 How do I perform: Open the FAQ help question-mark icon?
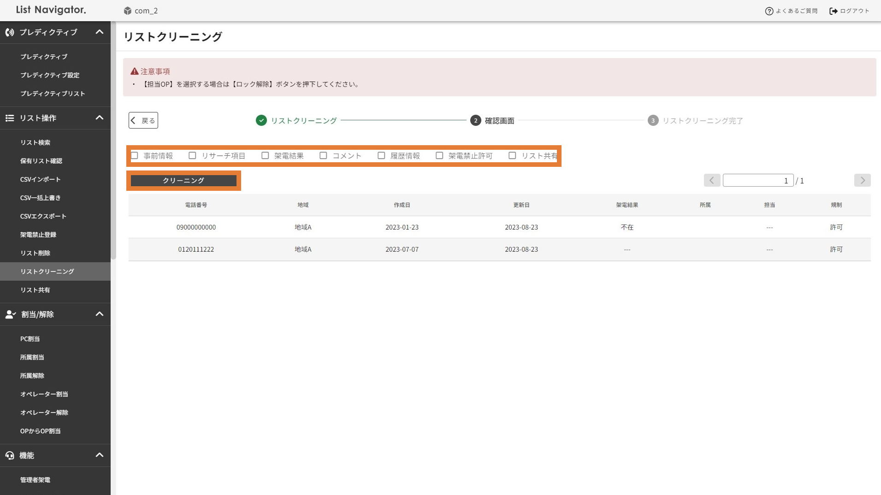[x=769, y=11]
